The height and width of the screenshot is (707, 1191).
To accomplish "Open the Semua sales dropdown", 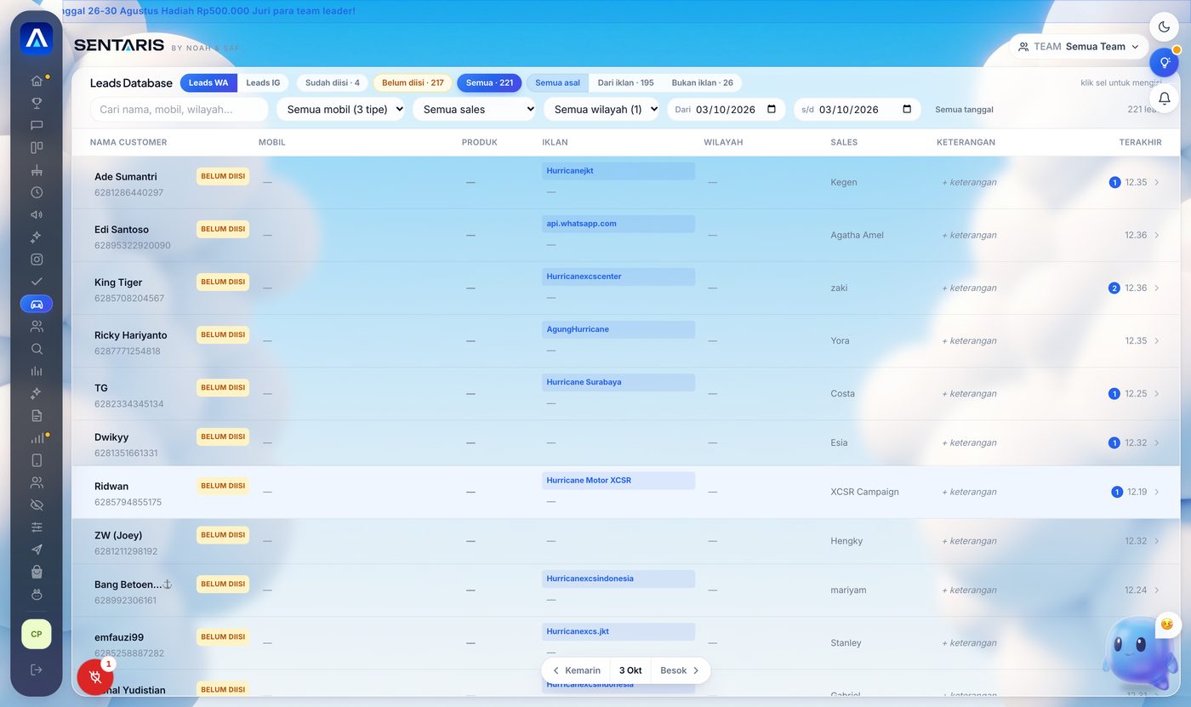I will click(474, 109).
